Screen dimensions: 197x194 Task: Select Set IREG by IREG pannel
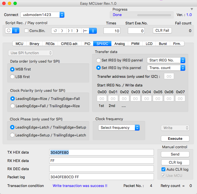[98, 60]
